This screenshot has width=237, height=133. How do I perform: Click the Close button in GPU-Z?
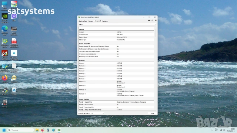click(152, 113)
